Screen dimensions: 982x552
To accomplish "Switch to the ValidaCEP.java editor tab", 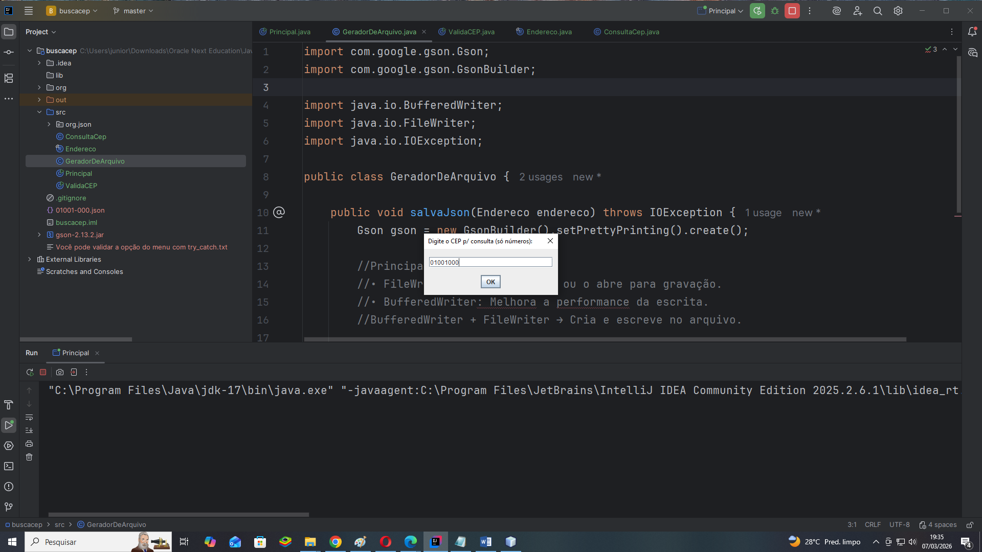I will (x=471, y=32).
